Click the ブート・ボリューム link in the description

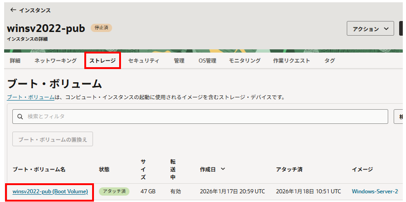(x=30, y=97)
